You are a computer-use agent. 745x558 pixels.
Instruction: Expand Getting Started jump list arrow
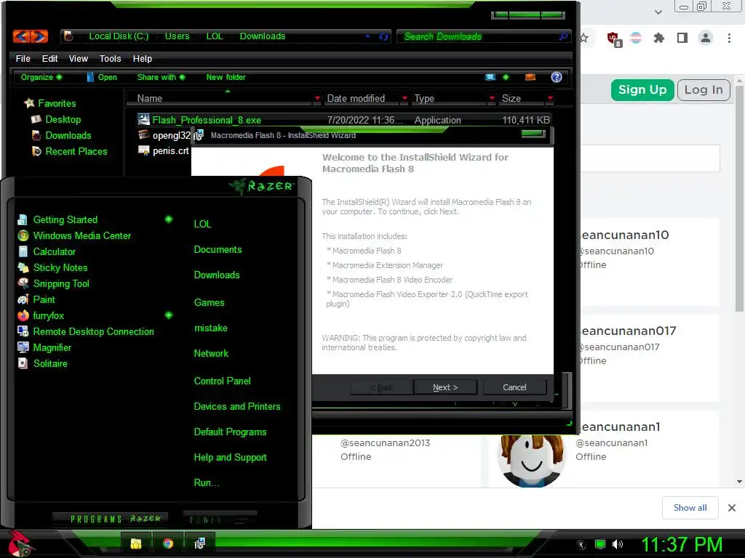coord(168,219)
